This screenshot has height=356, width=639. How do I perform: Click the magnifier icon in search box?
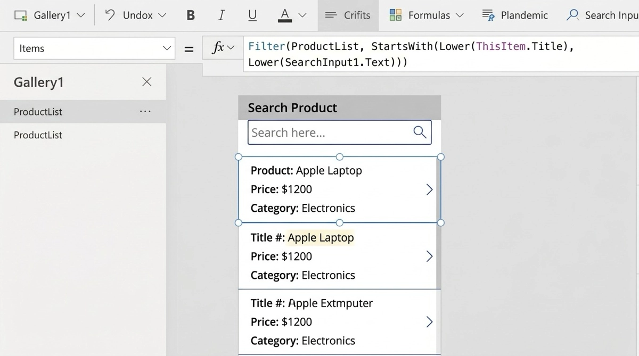[420, 133]
